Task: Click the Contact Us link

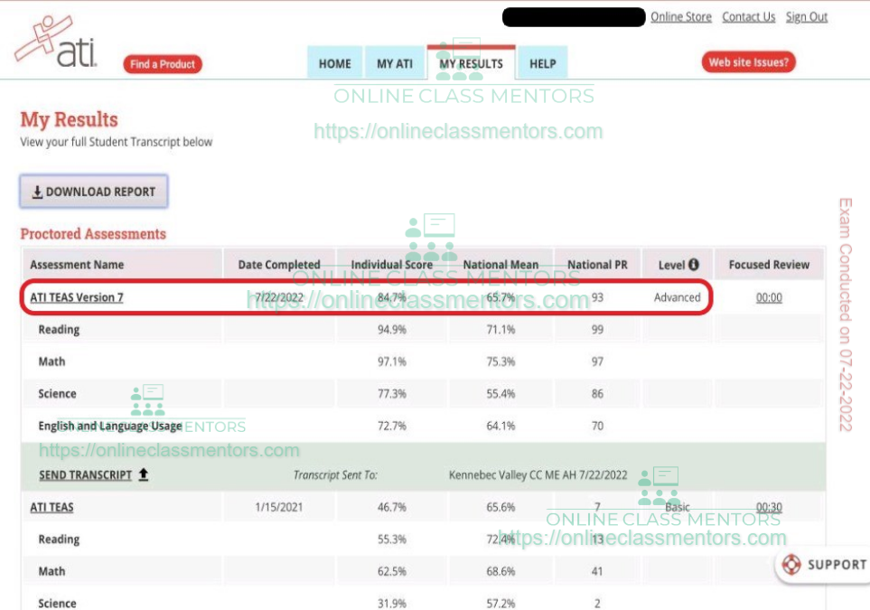Action: point(748,17)
